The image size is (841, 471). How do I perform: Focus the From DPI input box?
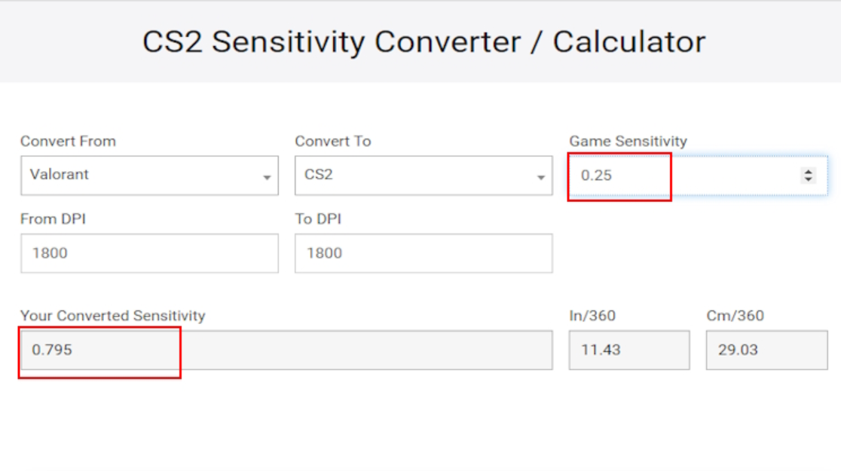149,253
